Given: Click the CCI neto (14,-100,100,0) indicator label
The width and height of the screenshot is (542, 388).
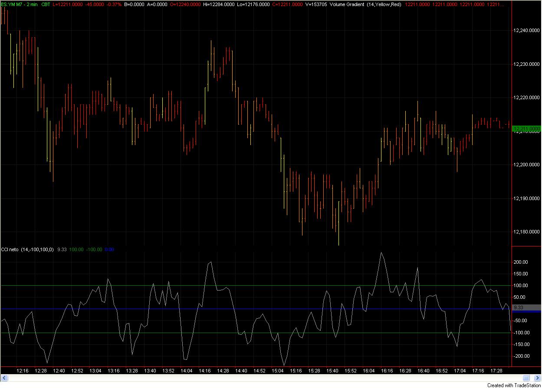Looking at the screenshot, I should click(27, 249).
